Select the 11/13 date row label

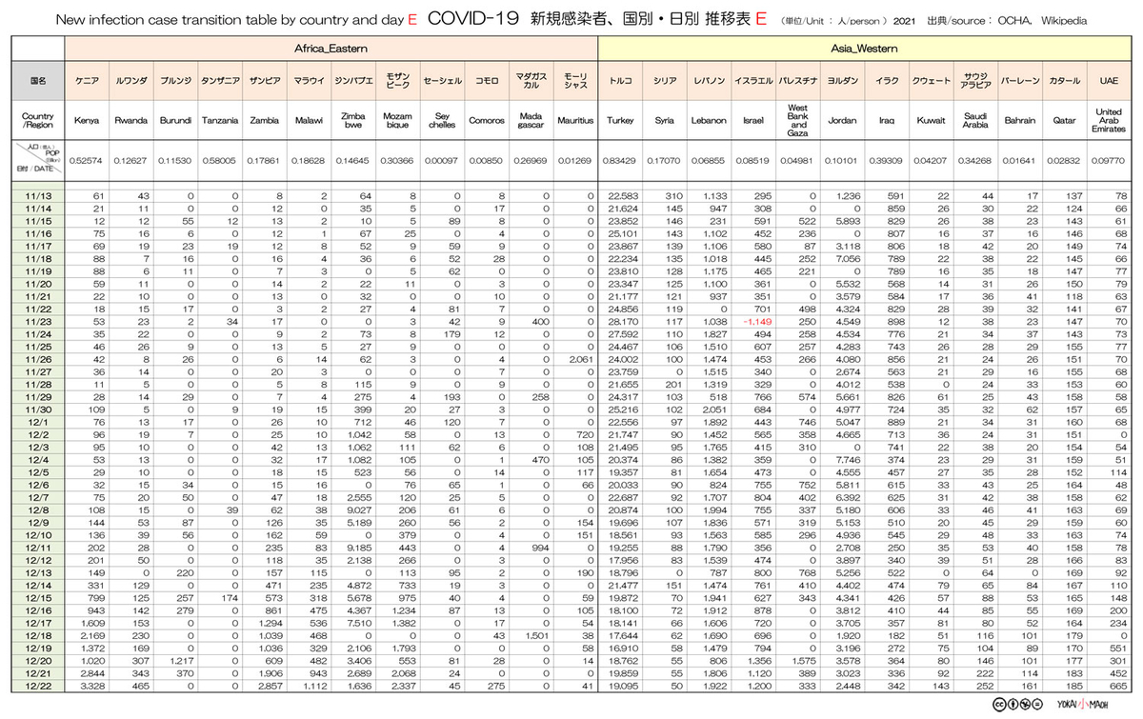click(39, 195)
